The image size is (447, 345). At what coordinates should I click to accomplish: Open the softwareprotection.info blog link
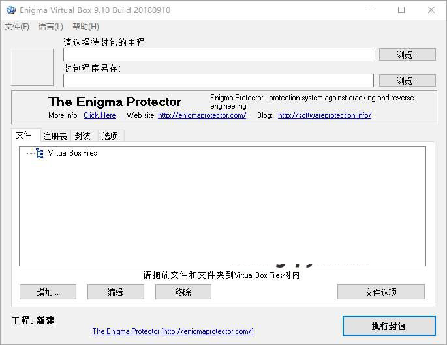click(x=324, y=115)
